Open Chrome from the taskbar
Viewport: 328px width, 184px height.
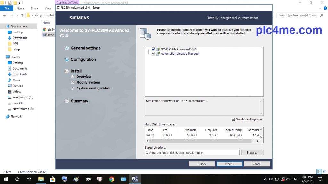tap(111, 179)
